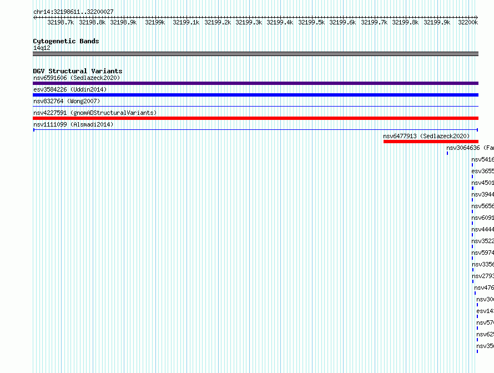The image size is (494, 373).
Task: Click the short red nsv6477913 variant bar
Action: click(431, 142)
